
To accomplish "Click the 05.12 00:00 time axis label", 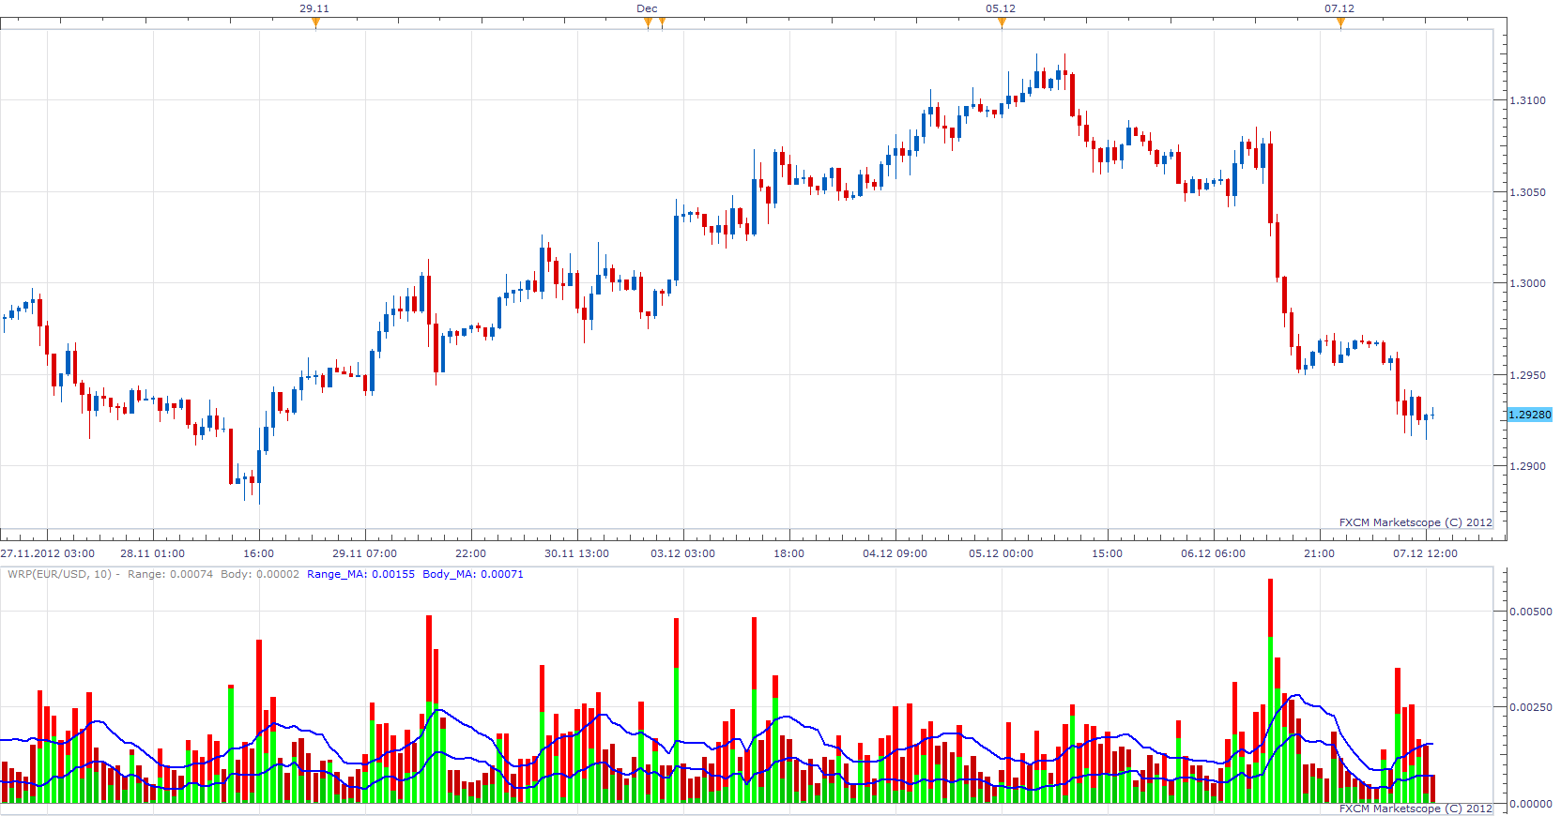I will pos(1001,553).
